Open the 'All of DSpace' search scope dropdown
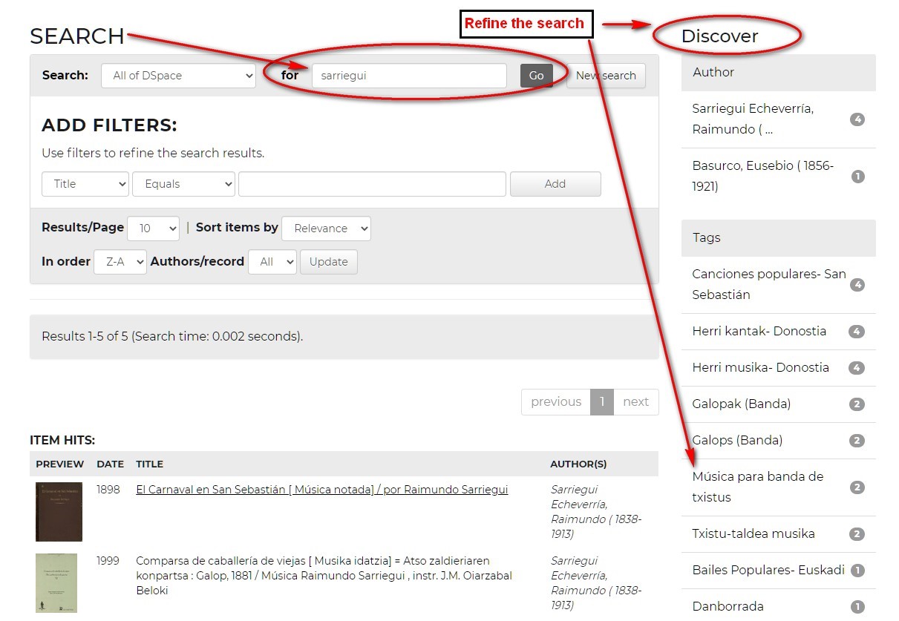899x621 pixels. [178, 76]
